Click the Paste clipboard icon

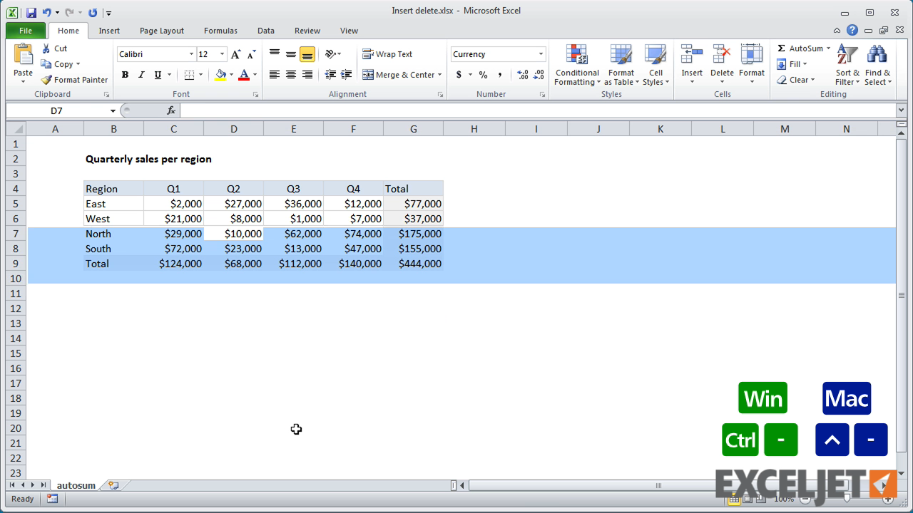click(23, 56)
